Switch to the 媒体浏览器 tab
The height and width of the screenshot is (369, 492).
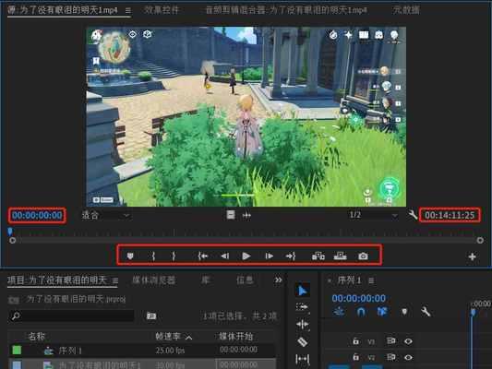(x=153, y=280)
